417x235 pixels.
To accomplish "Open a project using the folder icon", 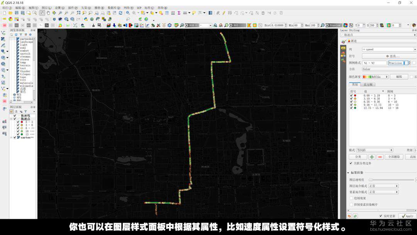I will [10, 13].
